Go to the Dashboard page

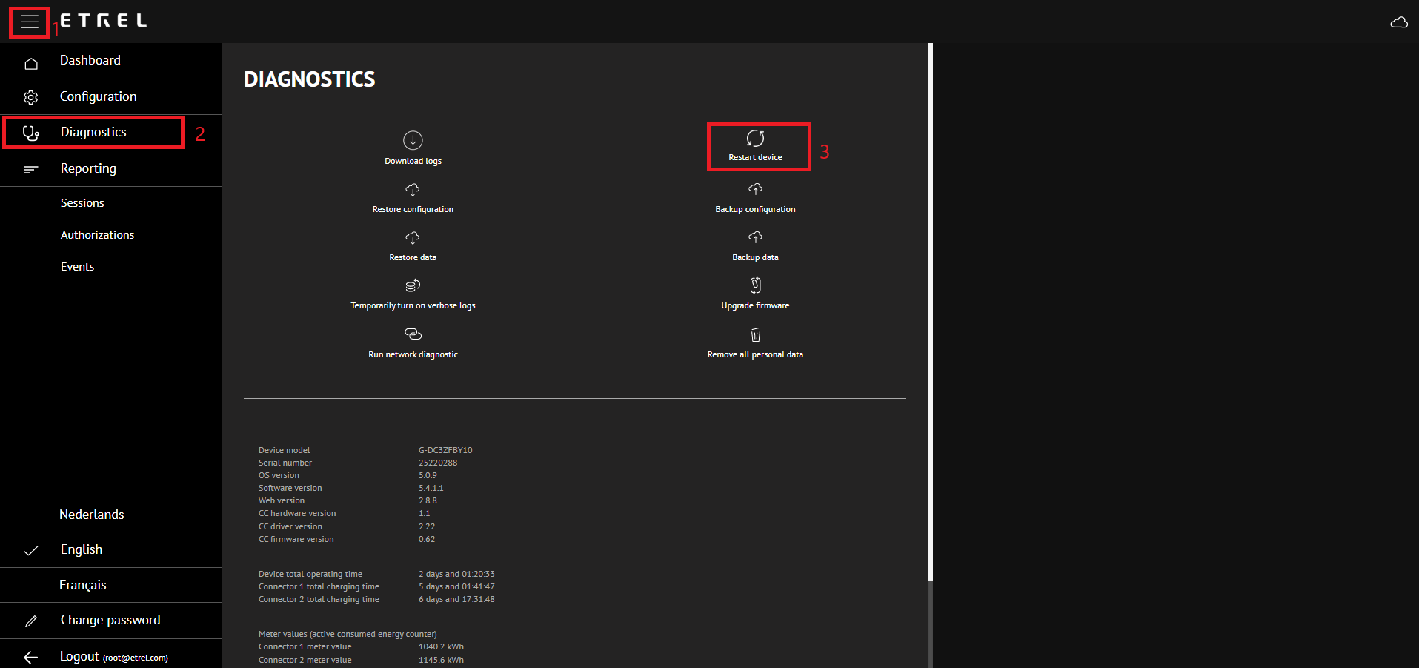90,60
